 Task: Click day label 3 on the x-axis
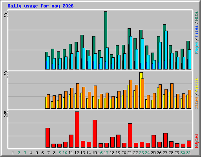click(25, 153)
